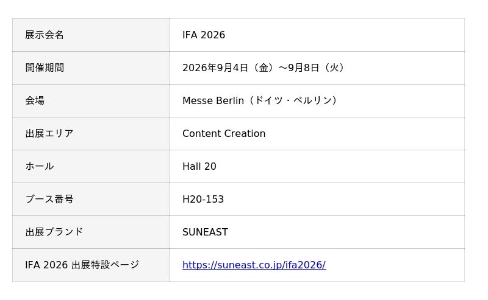Click the 展示会名 header cell
The height and width of the screenshot is (300, 488).
tap(91, 35)
